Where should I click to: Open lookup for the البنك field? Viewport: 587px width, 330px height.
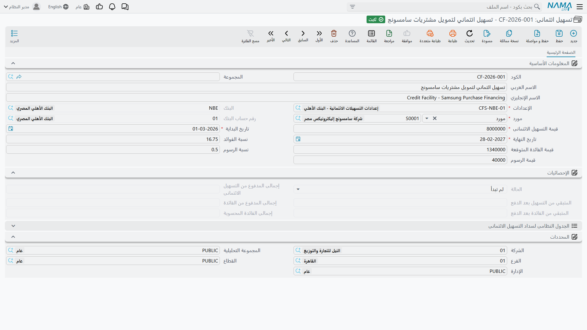point(11,108)
